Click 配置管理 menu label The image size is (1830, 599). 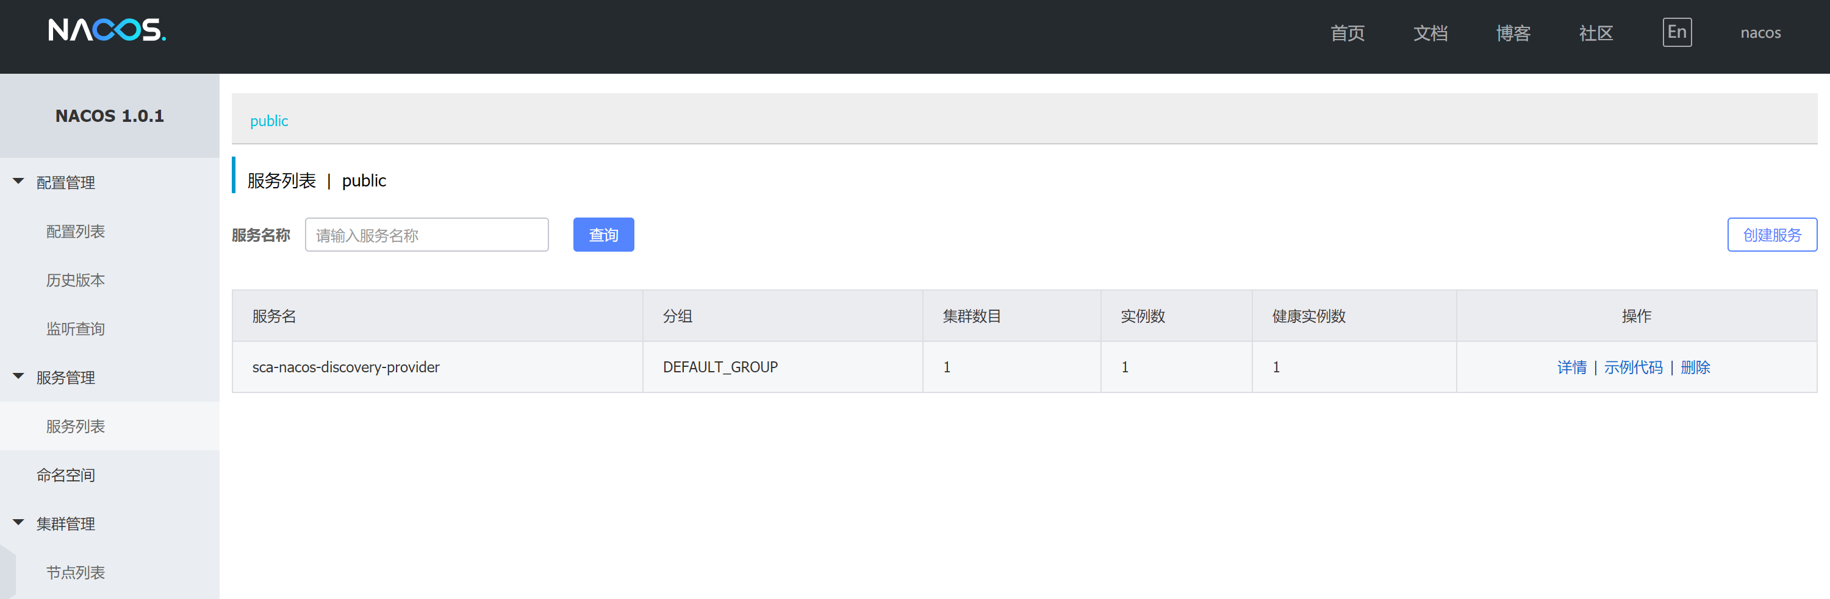[65, 182]
